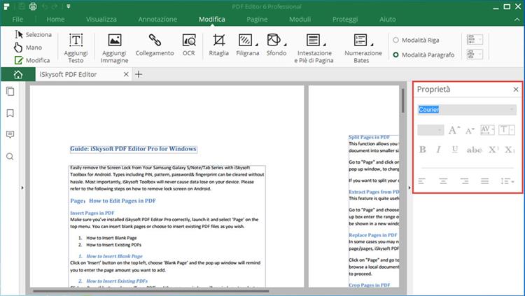Expand Intestazione dropdown arrow
This screenshot has height=296, width=525.
click(x=324, y=45)
